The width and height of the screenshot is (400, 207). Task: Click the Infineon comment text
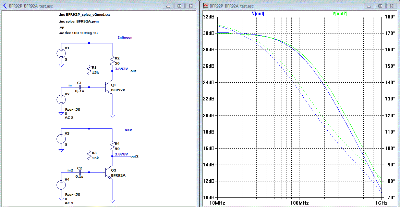coord(125,37)
